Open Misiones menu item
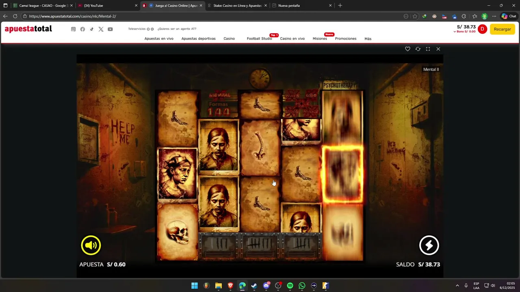The image size is (520, 292). tap(320, 39)
